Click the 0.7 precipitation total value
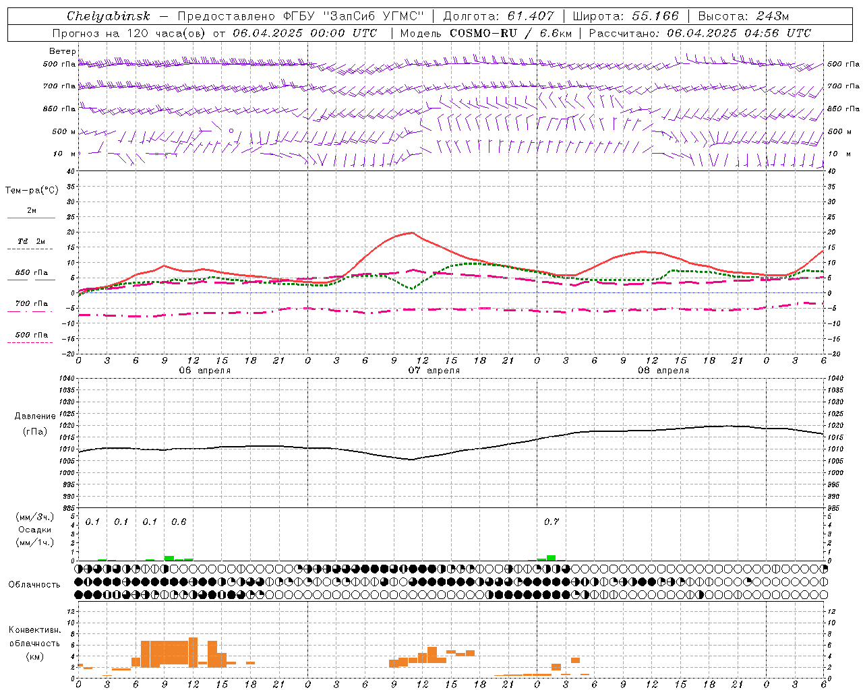This screenshot has height=690, width=863. click(x=552, y=522)
